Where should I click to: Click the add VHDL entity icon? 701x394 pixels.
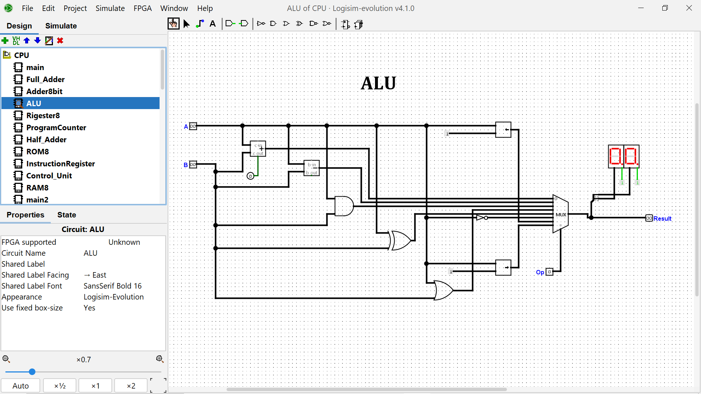[16, 40]
